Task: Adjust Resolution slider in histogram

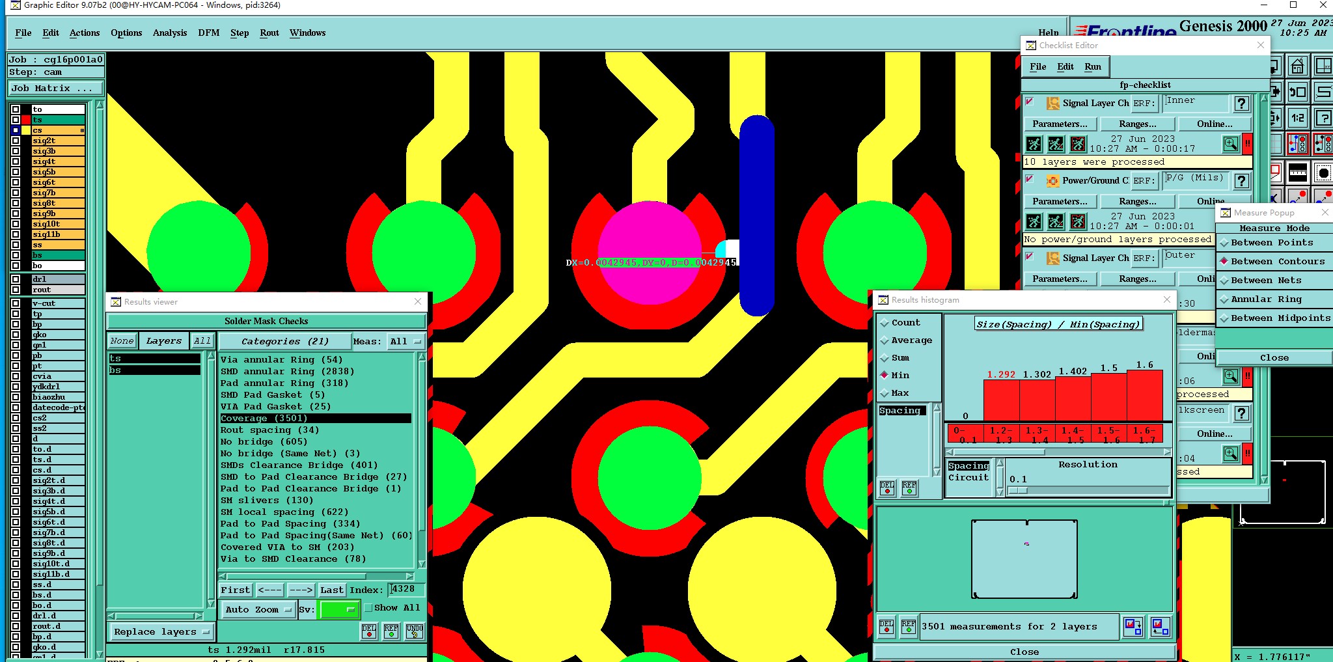Action: pyautogui.click(x=1019, y=491)
